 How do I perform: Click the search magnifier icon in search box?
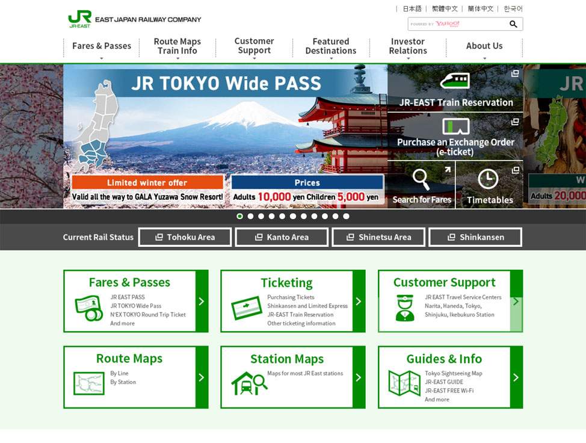click(513, 24)
